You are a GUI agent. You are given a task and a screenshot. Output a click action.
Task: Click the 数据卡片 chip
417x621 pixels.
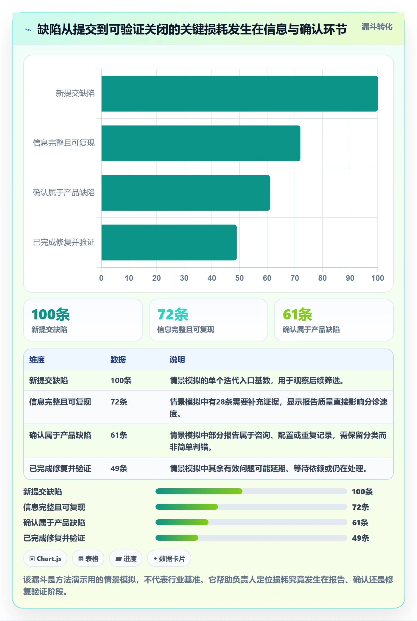(169, 559)
